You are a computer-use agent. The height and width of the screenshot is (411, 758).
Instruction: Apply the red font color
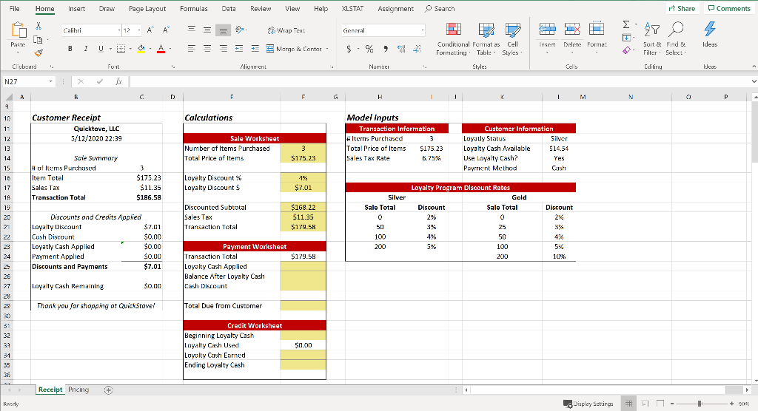(x=161, y=49)
